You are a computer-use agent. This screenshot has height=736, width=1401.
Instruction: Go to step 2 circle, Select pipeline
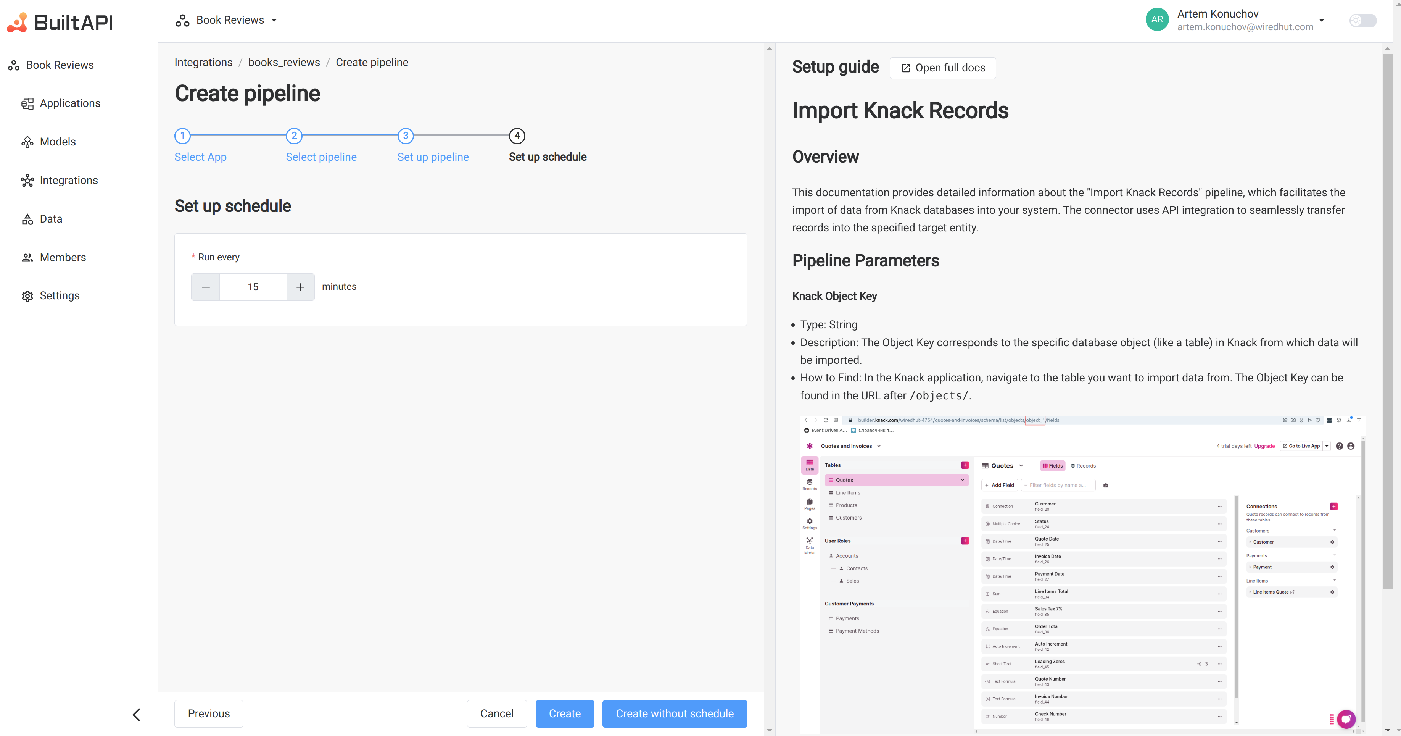point(294,136)
